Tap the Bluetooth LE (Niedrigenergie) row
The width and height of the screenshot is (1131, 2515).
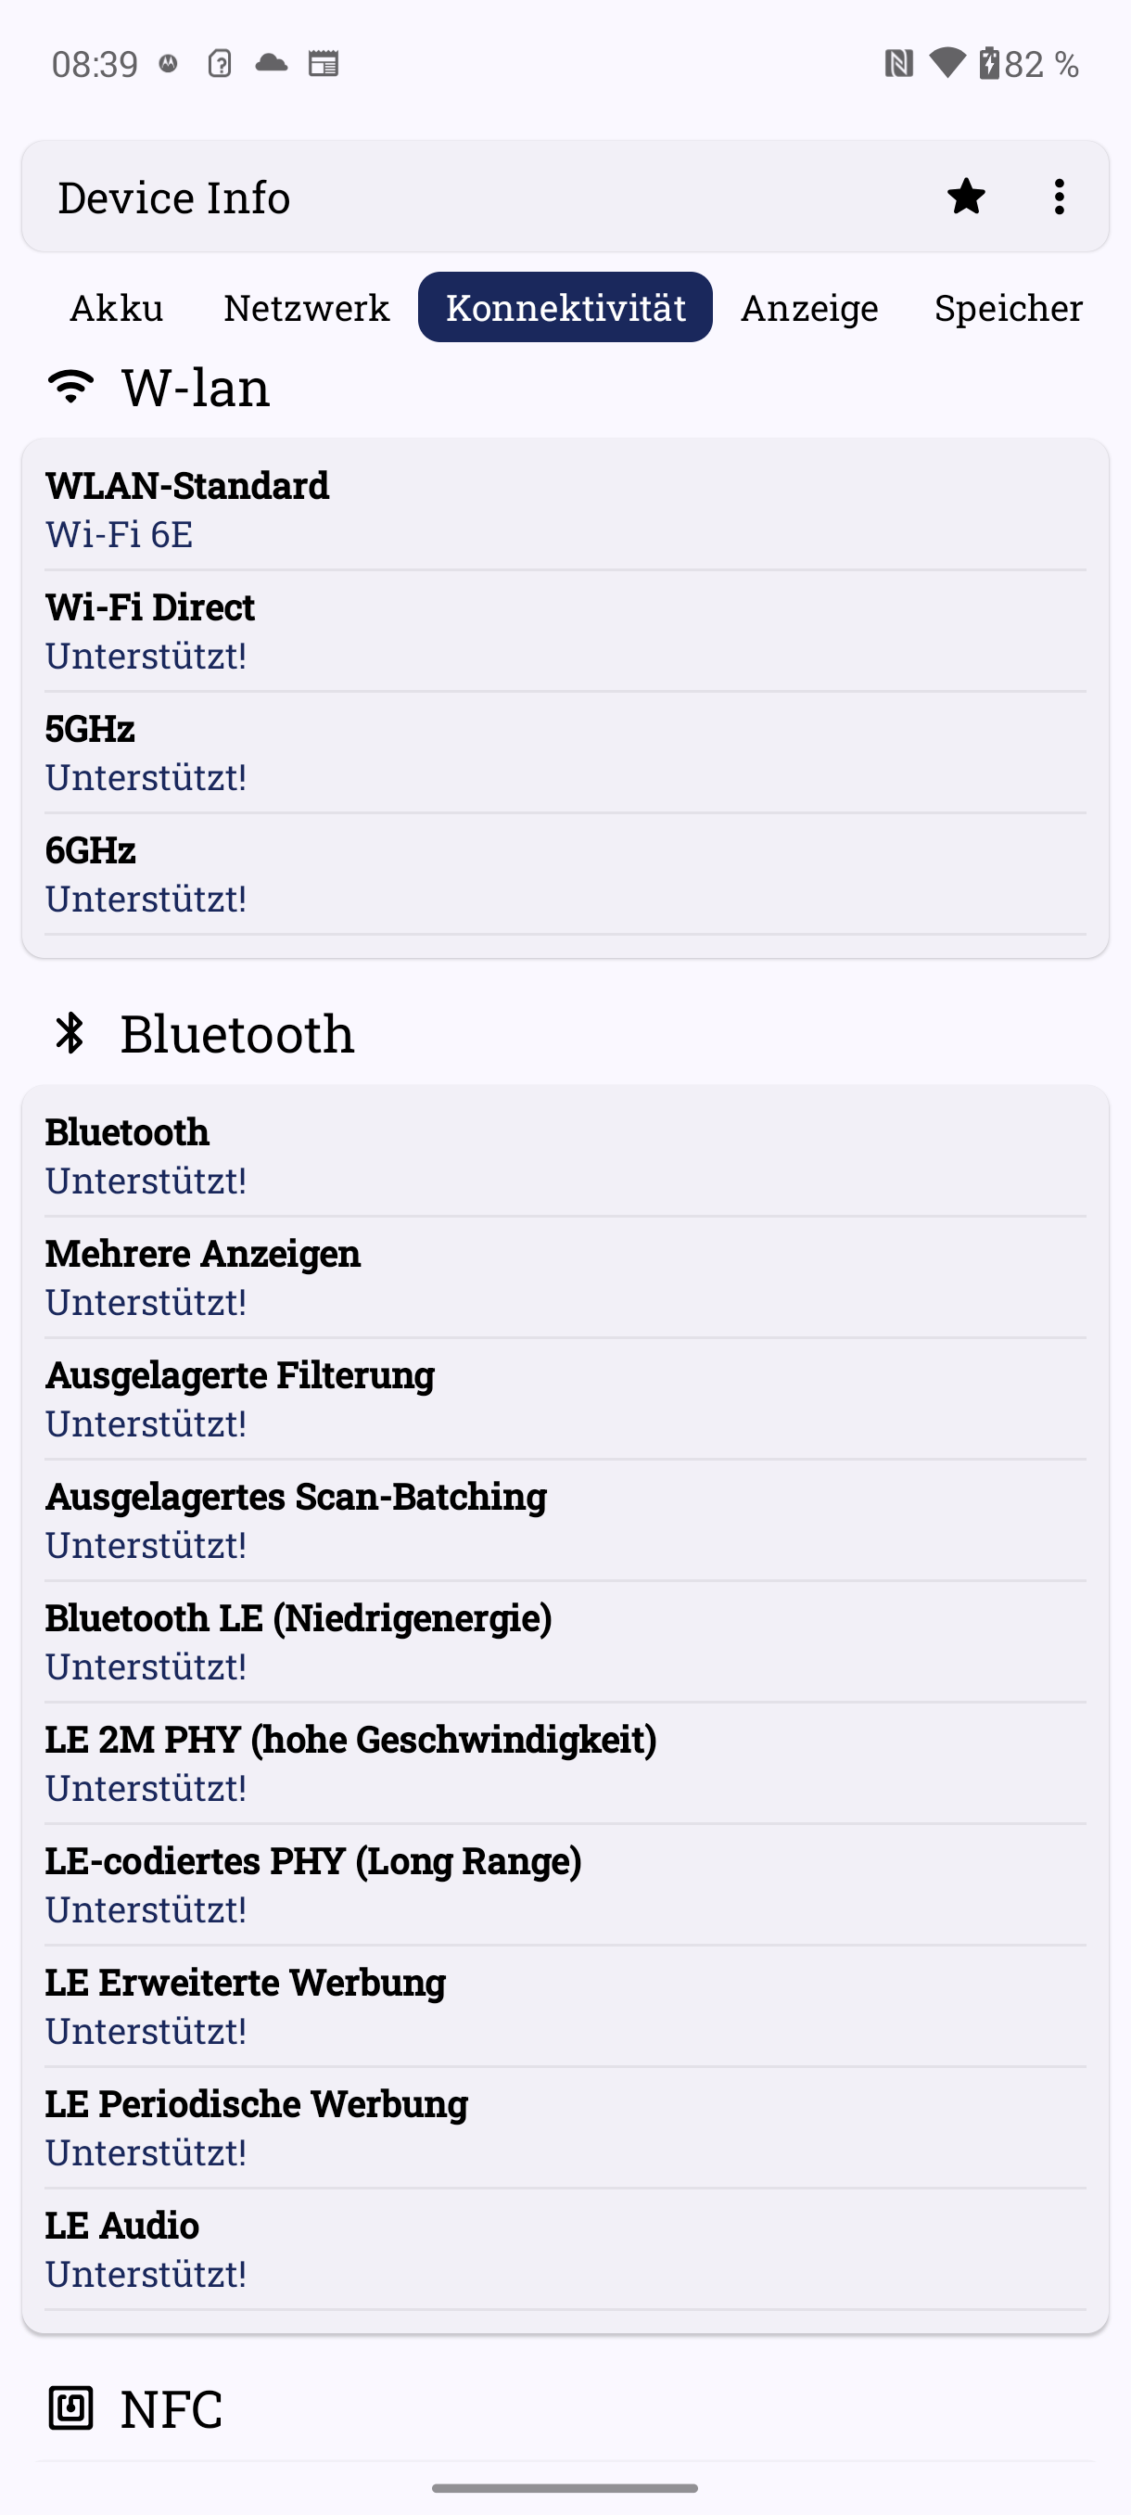point(565,1641)
